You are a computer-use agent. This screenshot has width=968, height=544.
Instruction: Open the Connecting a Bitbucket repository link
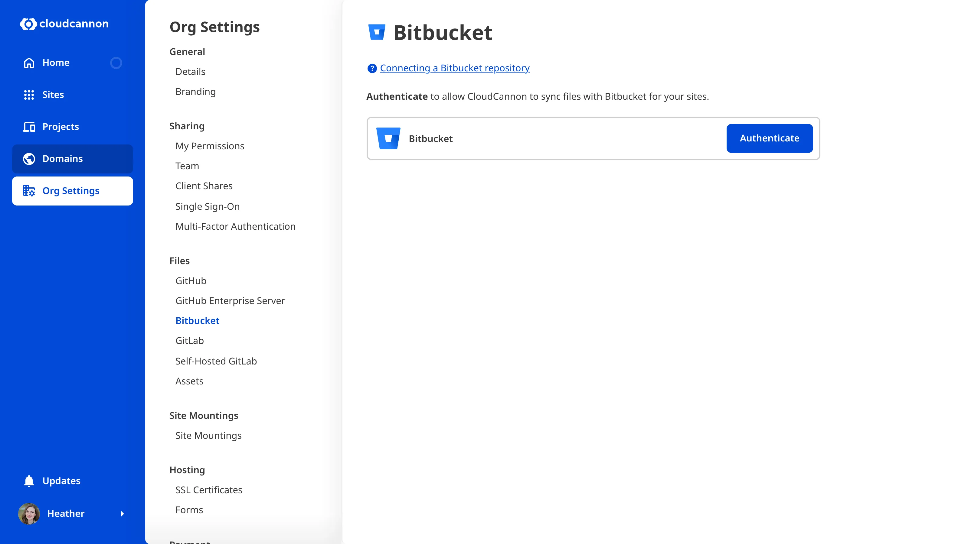coord(454,68)
